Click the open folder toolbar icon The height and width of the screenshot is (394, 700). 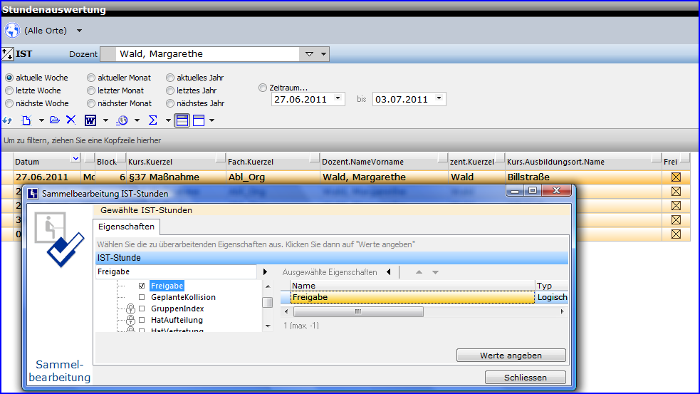pos(54,120)
